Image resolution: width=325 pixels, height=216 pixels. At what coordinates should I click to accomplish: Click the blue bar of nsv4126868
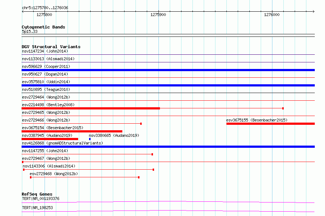tap(168, 147)
